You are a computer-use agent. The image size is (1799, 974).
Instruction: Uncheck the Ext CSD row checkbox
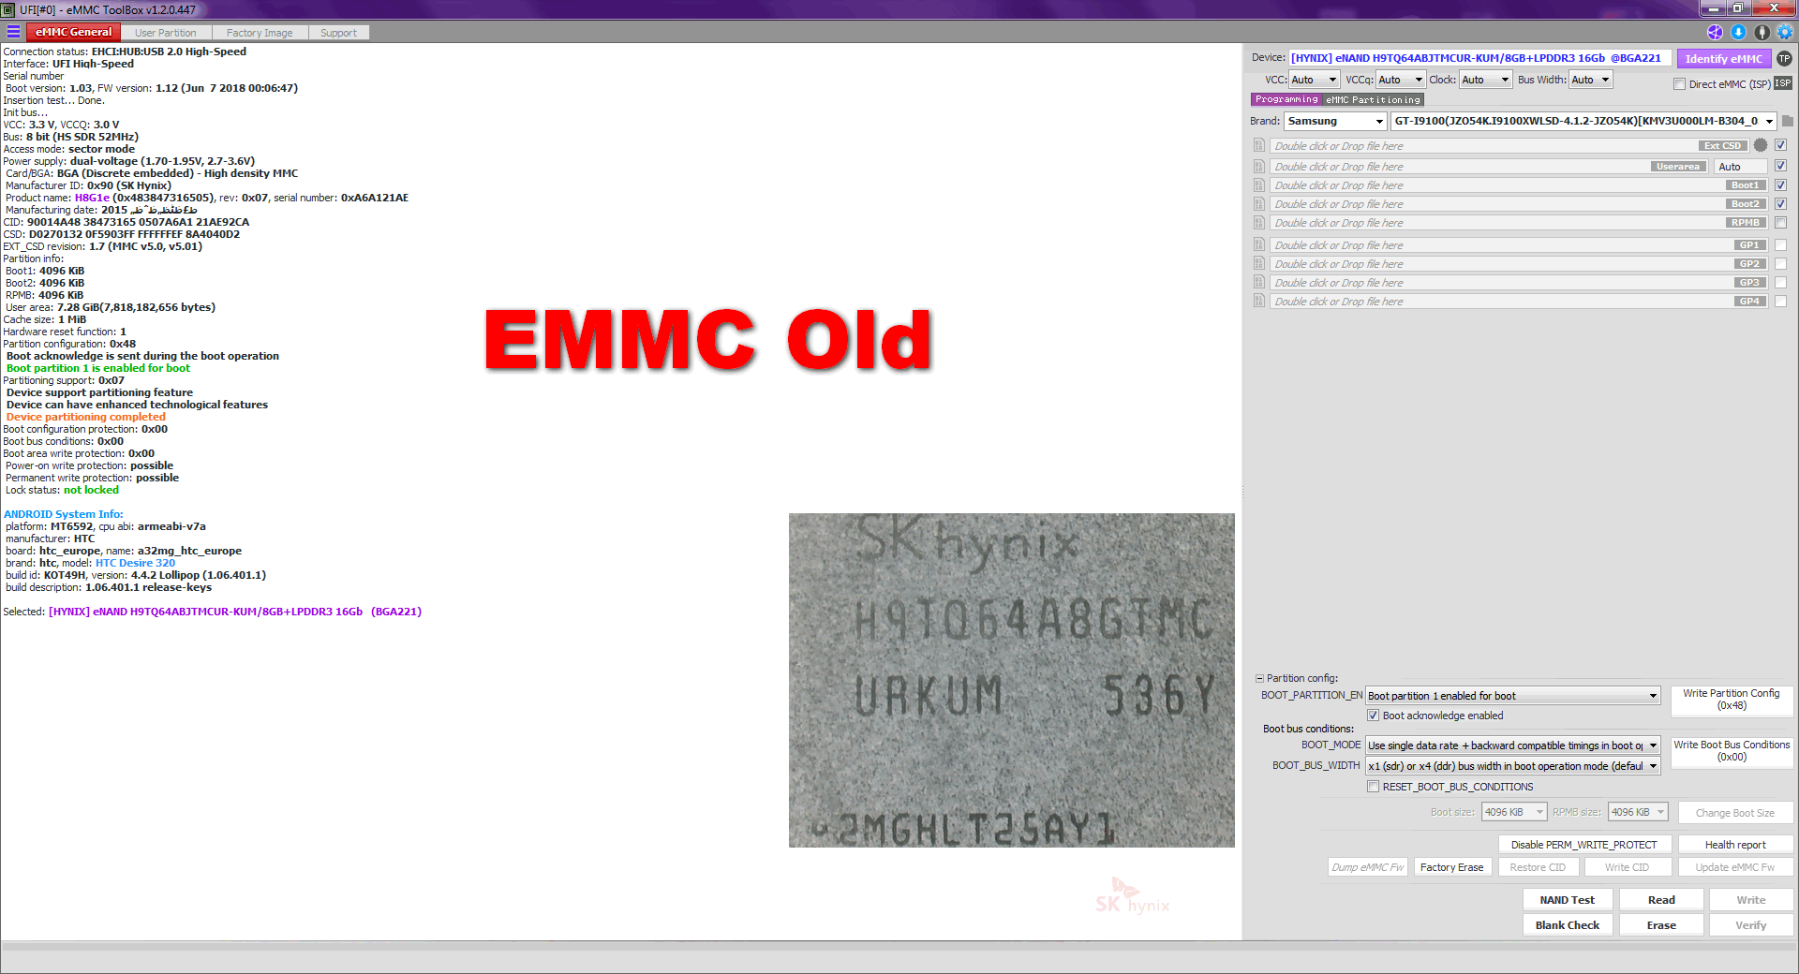pyautogui.click(x=1780, y=145)
